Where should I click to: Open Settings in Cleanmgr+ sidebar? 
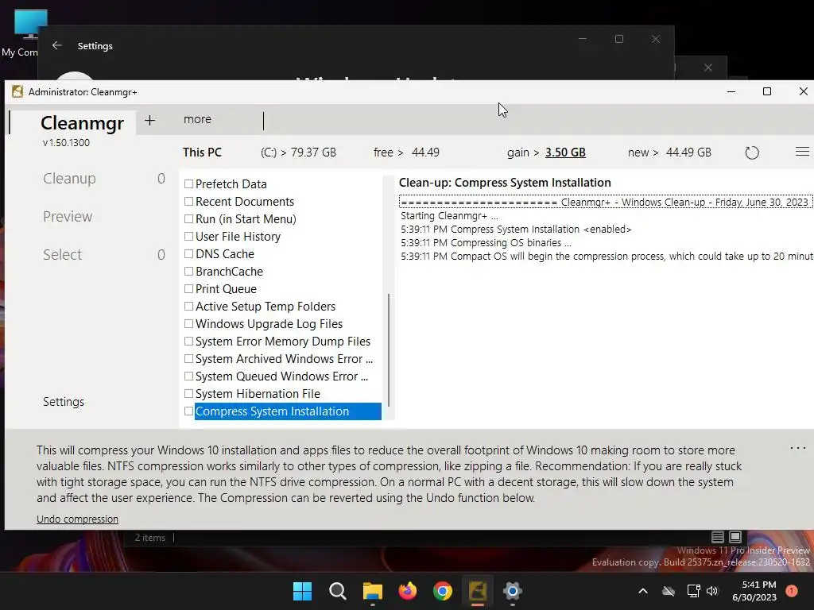tap(64, 402)
